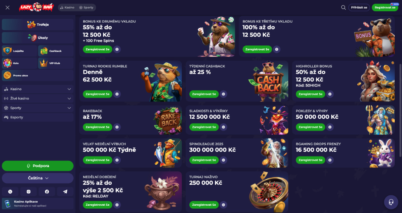Viewport: 402px width, 213px height.
Task: Open the Telegram social icon
Action: [x=65, y=192]
